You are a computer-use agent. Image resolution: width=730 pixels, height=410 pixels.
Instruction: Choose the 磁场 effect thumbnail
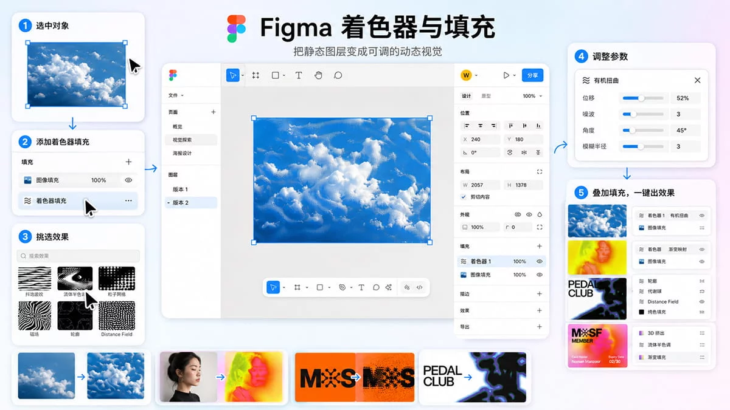tap(35, 316)
